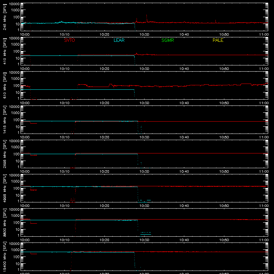Click the 10:00 tick under the 610 MHz plot

click(x=25, y=103)
